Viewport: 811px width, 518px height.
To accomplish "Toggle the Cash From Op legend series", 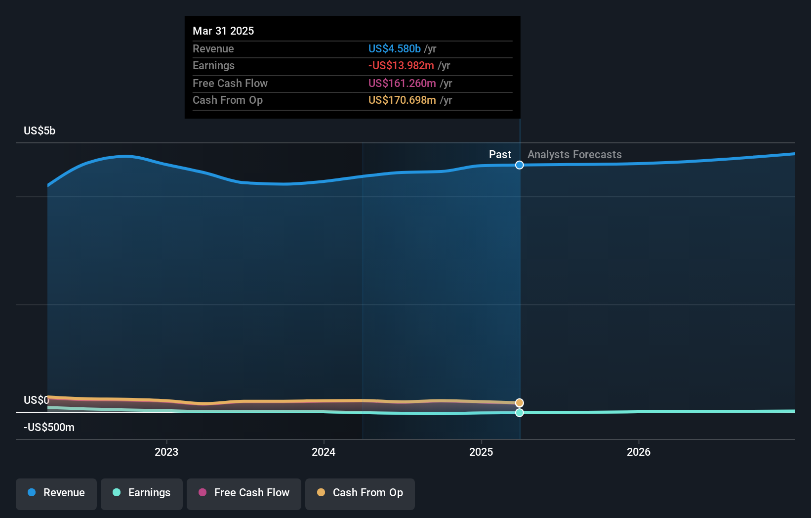I will click(x=360, y=494).
